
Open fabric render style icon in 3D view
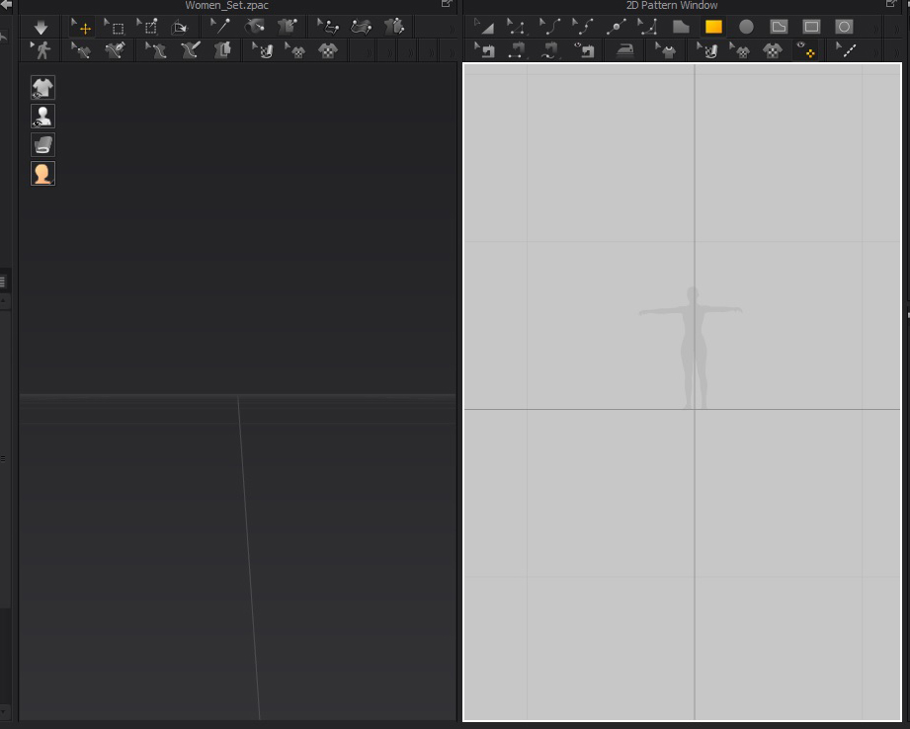point(42,144)
